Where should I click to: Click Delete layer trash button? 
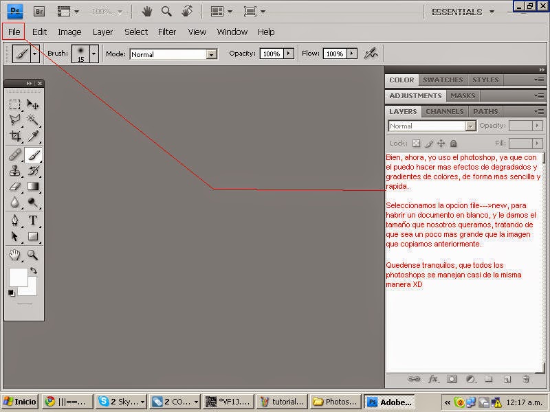point(525,379)
